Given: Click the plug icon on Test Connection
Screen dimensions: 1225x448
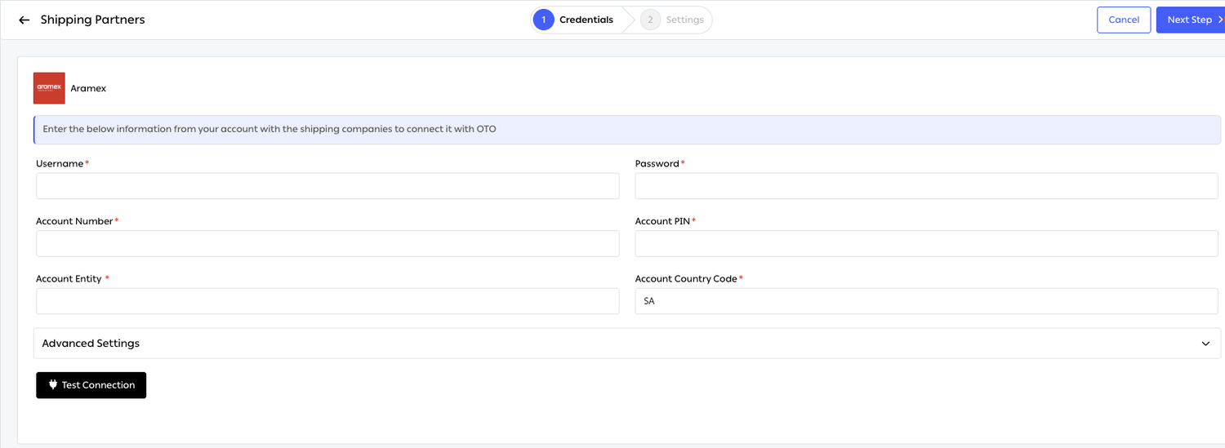Looking at the screenshot, I should coord(53,384).
